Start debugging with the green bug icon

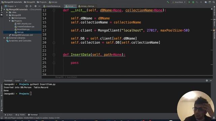tap(193, 2)
